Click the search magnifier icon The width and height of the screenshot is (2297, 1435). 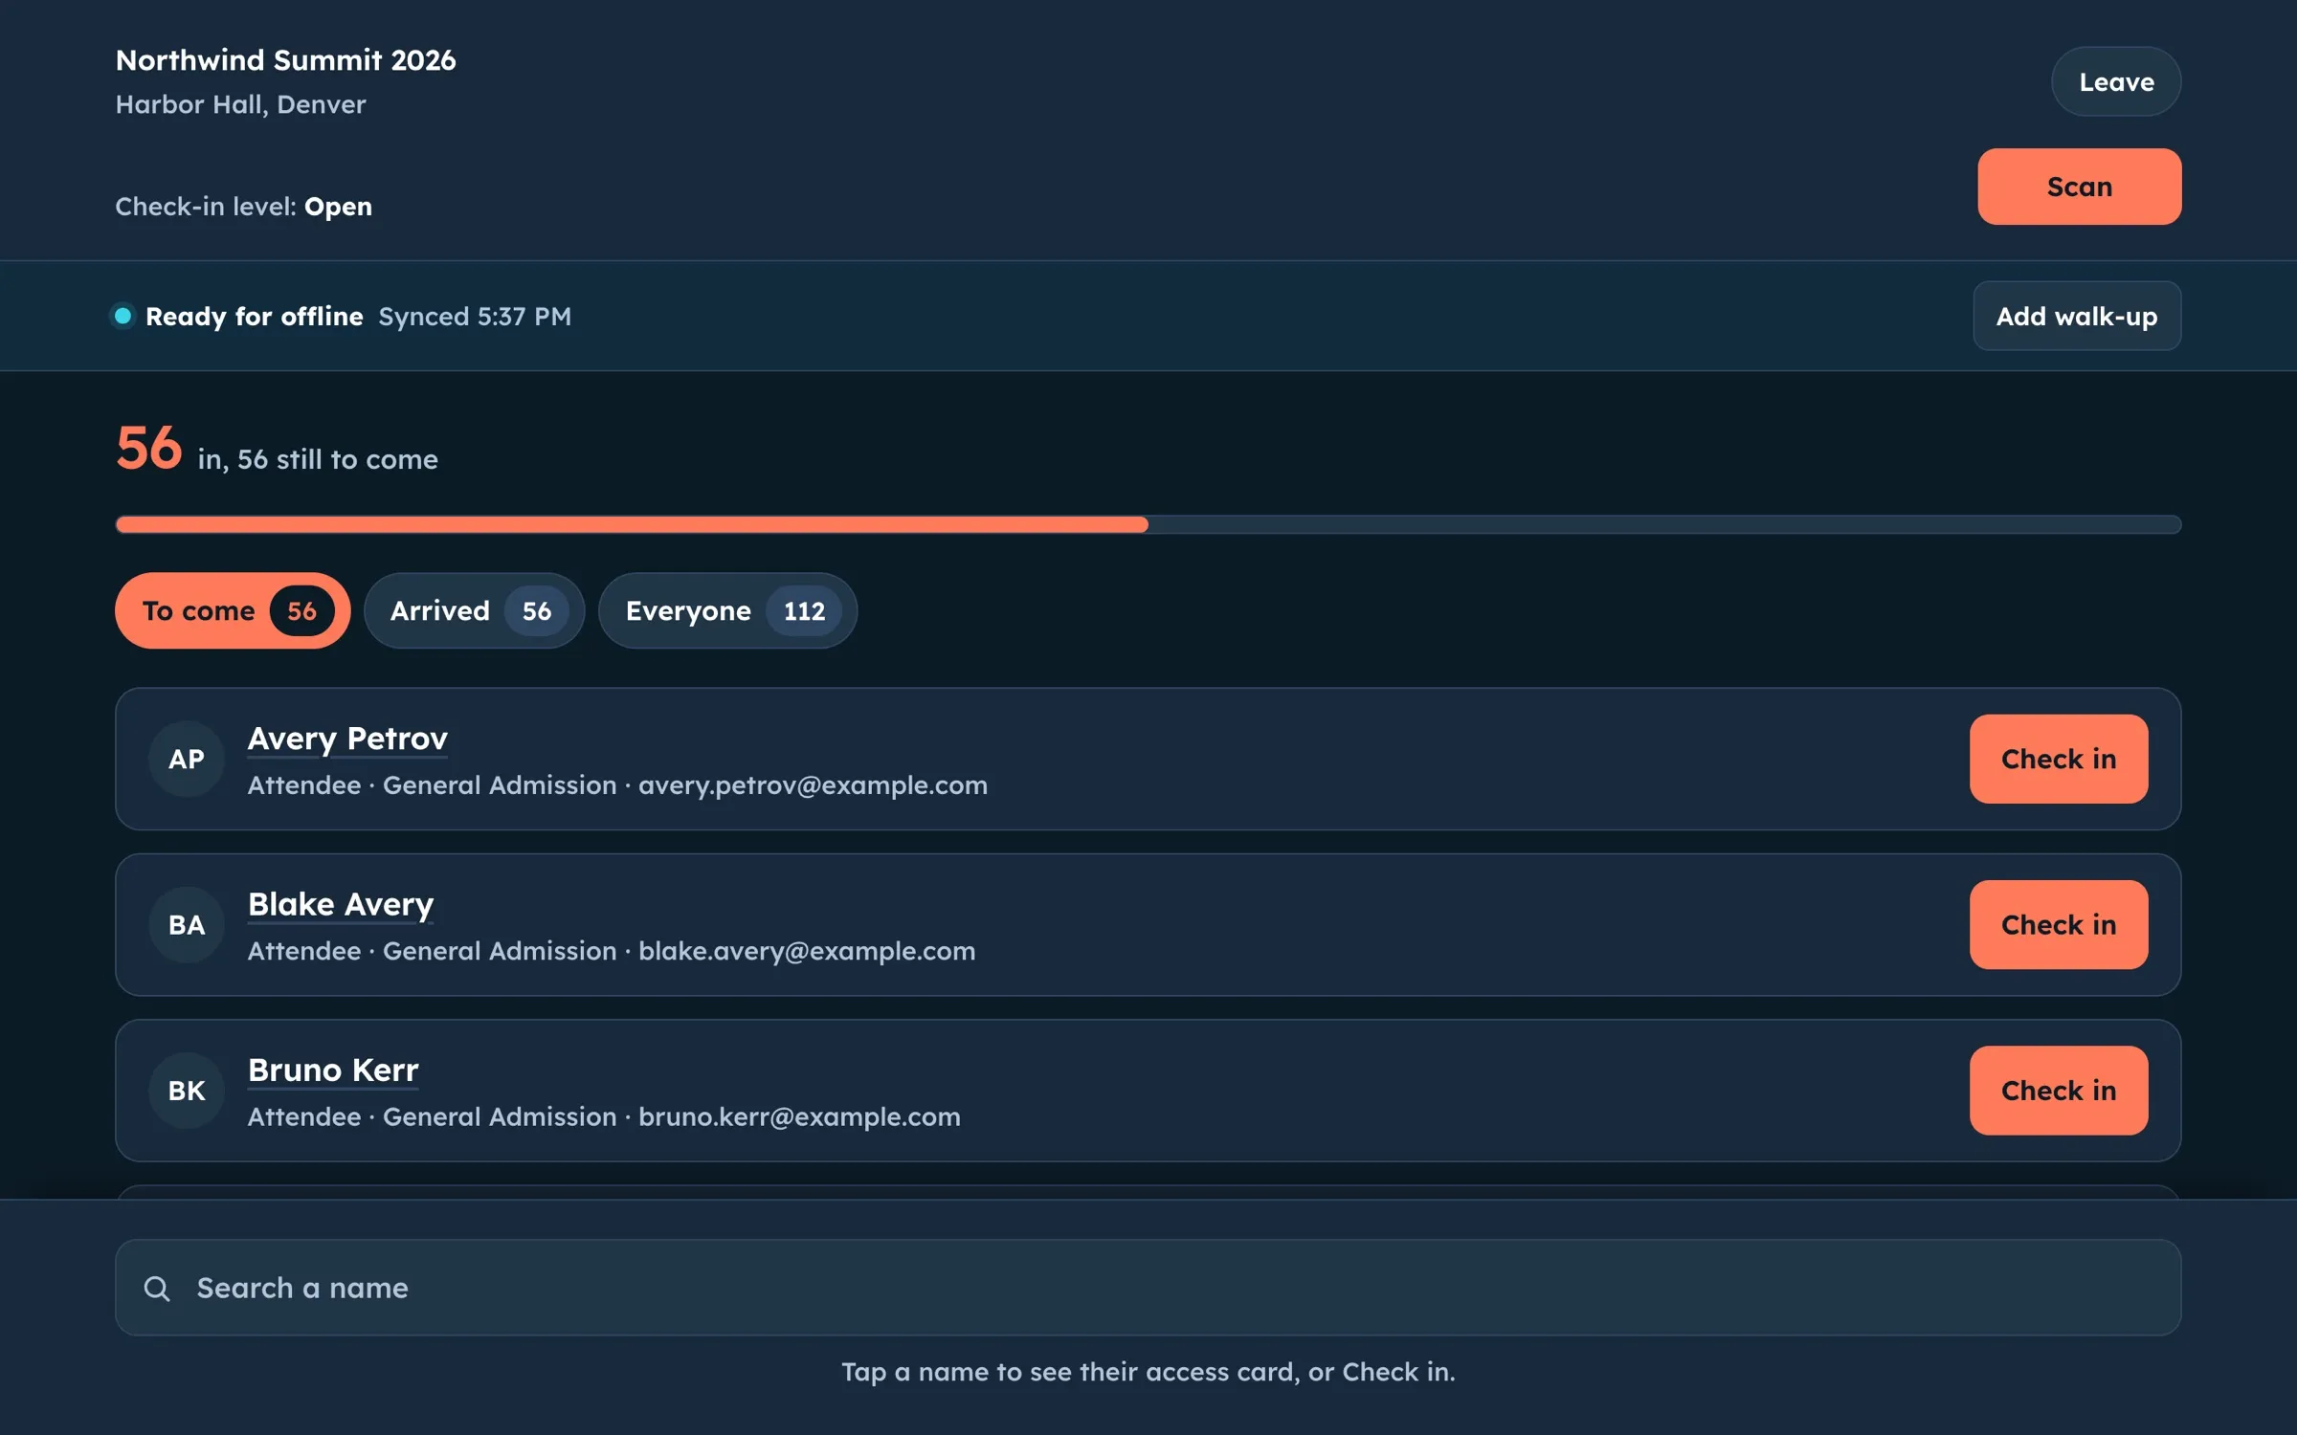pos(157,1289)
